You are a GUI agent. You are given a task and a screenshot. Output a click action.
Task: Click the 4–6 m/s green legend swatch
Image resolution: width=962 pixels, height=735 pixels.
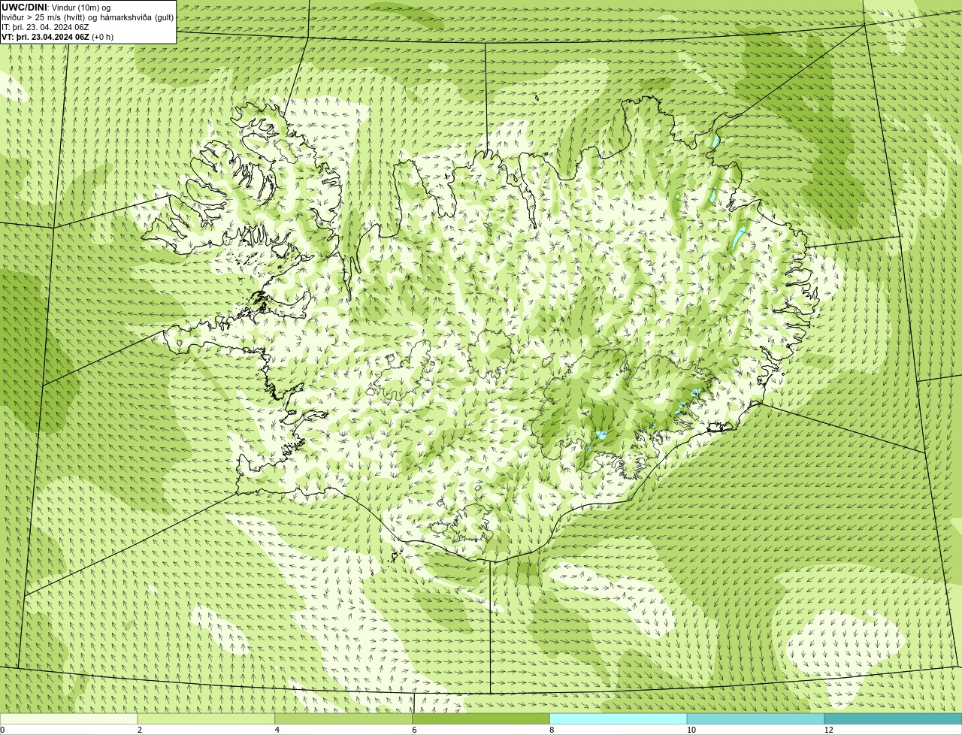coord(343,719)
